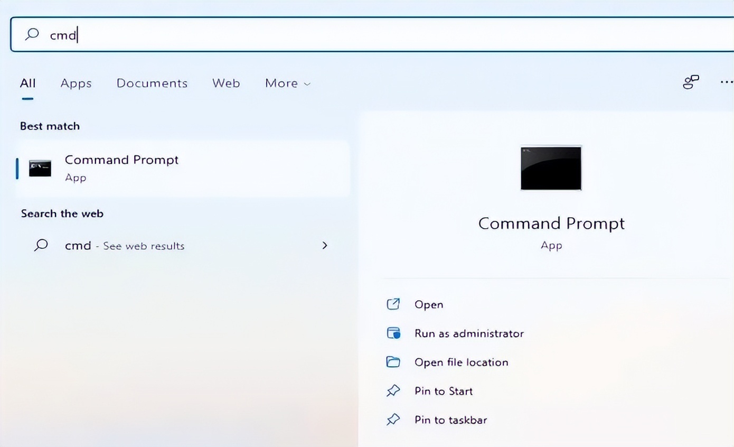Switch to the Documents tab
Viewport: 734px width, 447px height.
tap(152, 83)
